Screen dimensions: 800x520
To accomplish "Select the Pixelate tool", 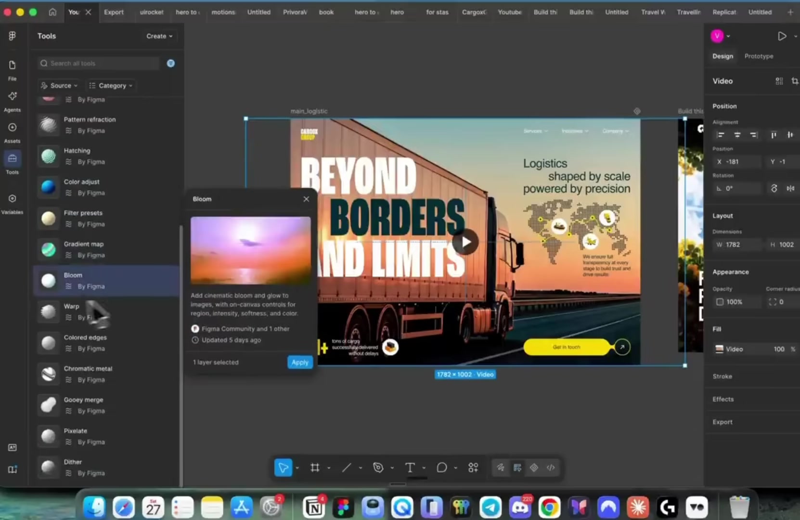I will [x=106, y=436].
